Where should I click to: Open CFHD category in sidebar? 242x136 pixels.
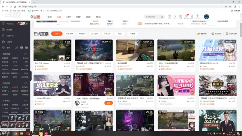click(x=15, y=62)
